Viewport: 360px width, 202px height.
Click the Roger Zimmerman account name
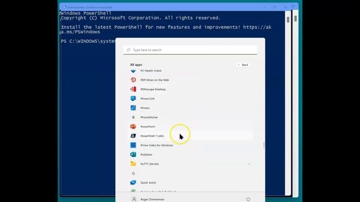152,200
